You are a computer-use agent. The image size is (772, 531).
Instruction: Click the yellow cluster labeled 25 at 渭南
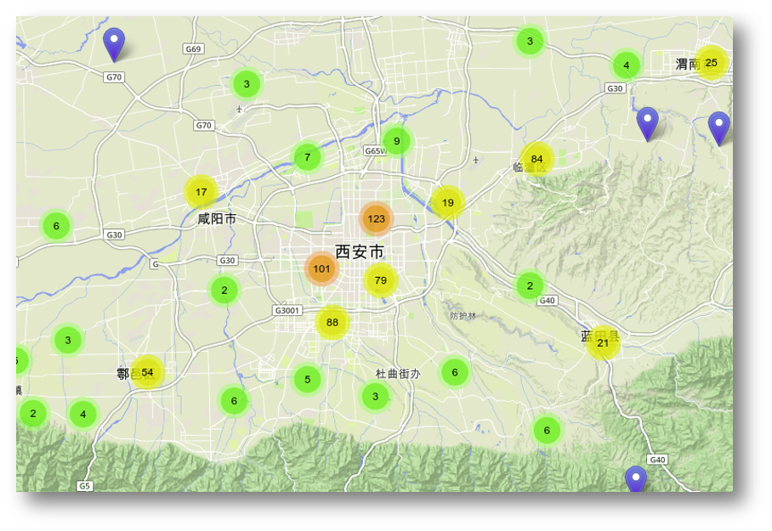(x=712, y=63)
